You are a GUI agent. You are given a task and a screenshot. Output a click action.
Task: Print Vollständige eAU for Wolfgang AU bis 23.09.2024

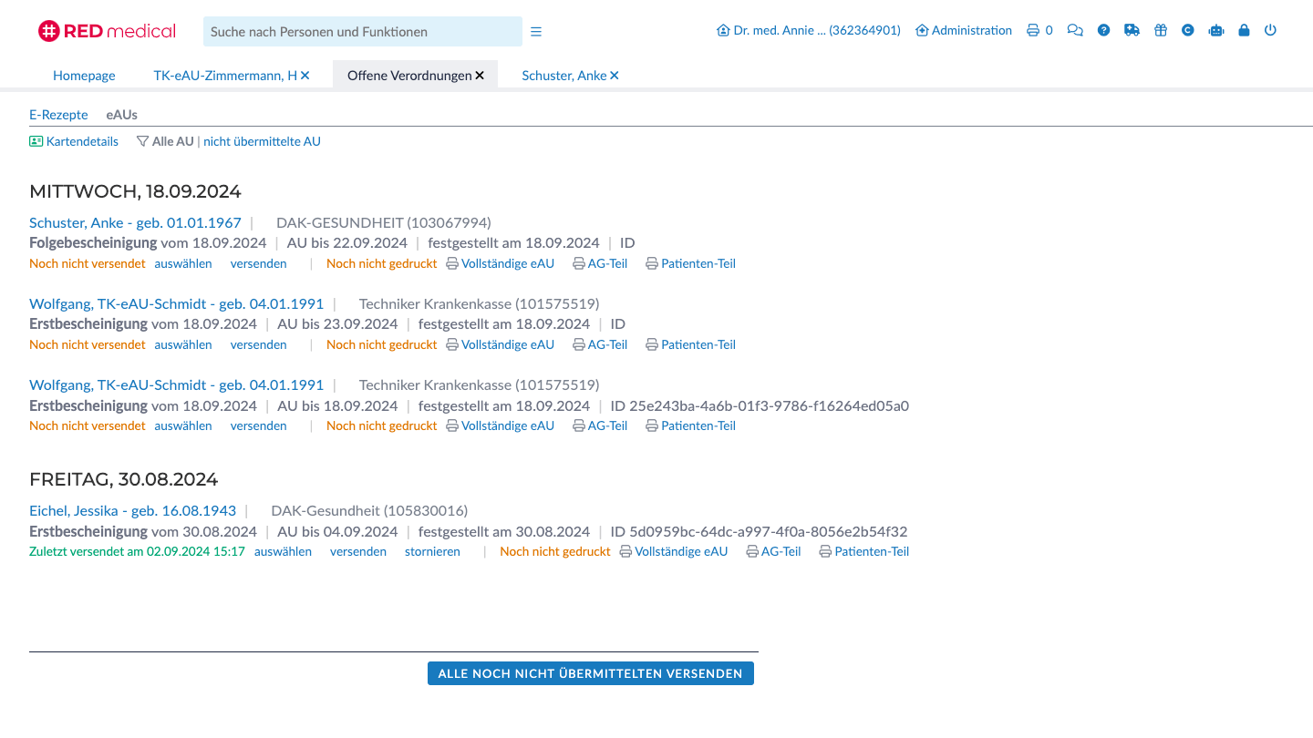[500, 344]
